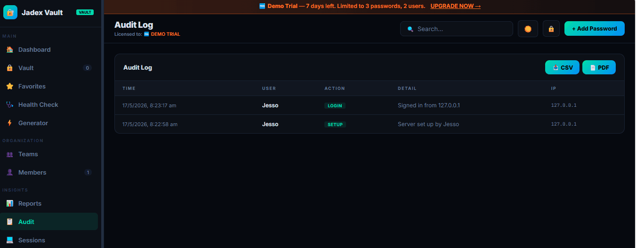Screen dimensions: 636x248
Task: Open the Reports page
Action: click(50, 203)
